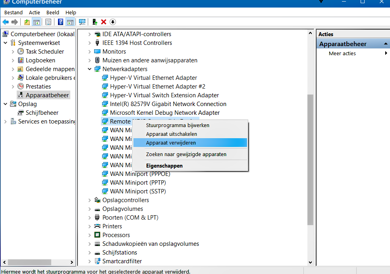Click the Printers category icon
This screenshot has height=274, width=390.
point(97,226)
